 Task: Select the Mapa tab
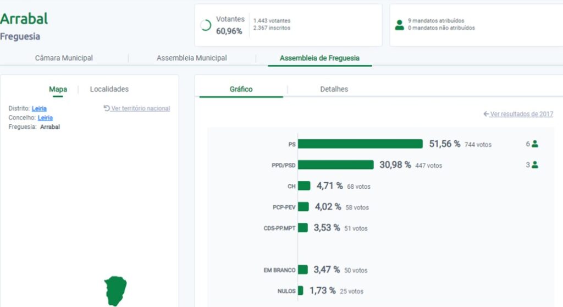[58, 89]
